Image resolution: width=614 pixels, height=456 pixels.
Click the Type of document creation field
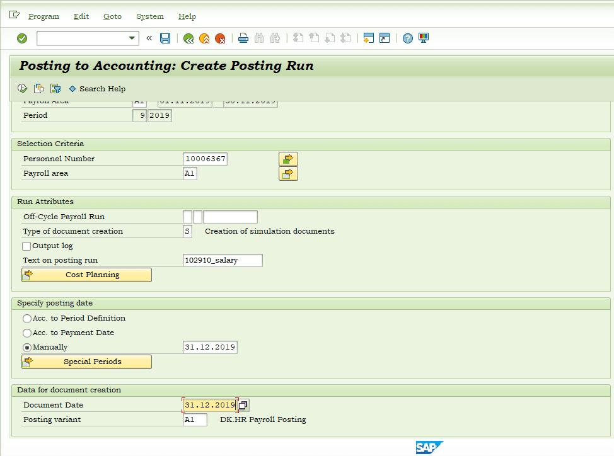pyautogui.click(x=188, y=231)
